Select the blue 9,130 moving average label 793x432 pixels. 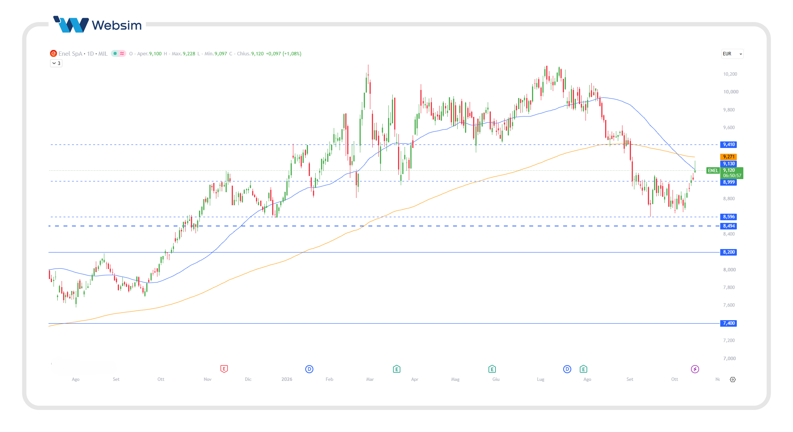(728, 164)
